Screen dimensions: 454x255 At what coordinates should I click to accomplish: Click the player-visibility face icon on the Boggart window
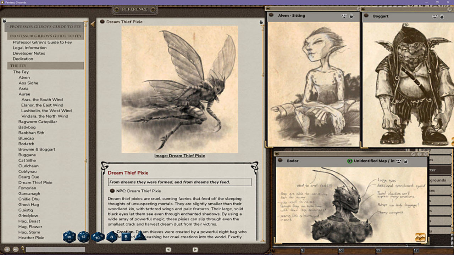pyautogui.click(x=434, y=16)
